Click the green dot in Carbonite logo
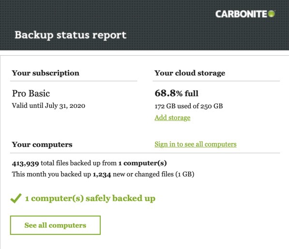The height and width of the screenshot is (249, 289). [x=271, y=14]
